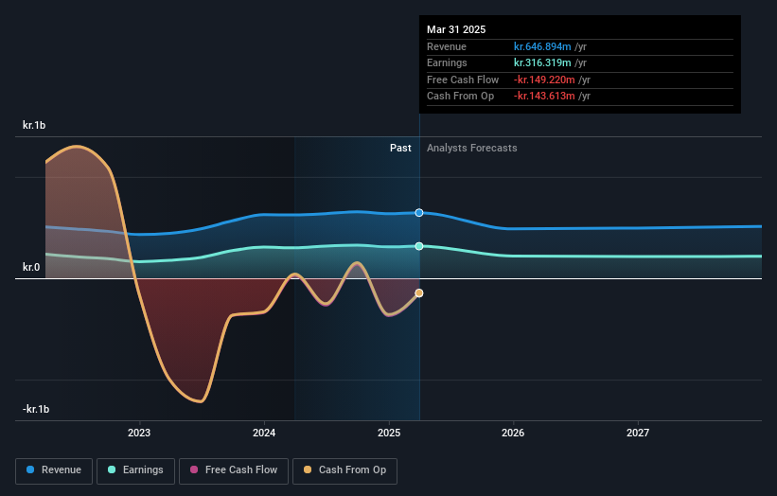The height and width of the screenshot is (496, 777).
Task: Select the Revenue data point marker on chart
Action: coord(419,213)
